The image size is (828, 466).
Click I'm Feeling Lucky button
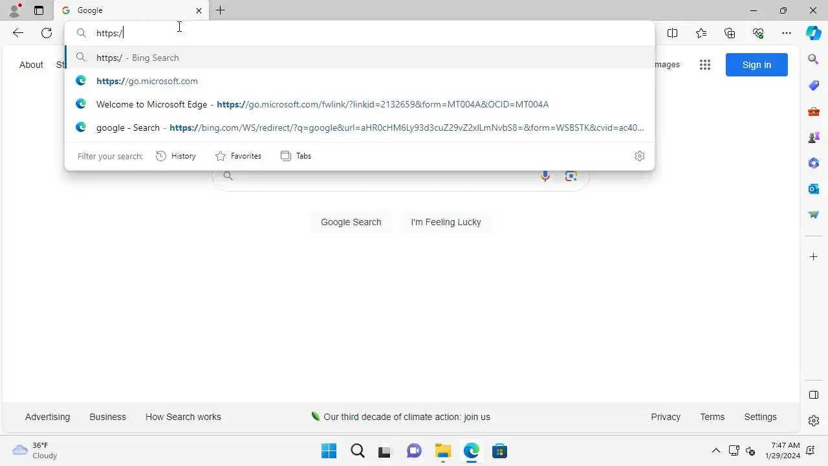(446, 222)
